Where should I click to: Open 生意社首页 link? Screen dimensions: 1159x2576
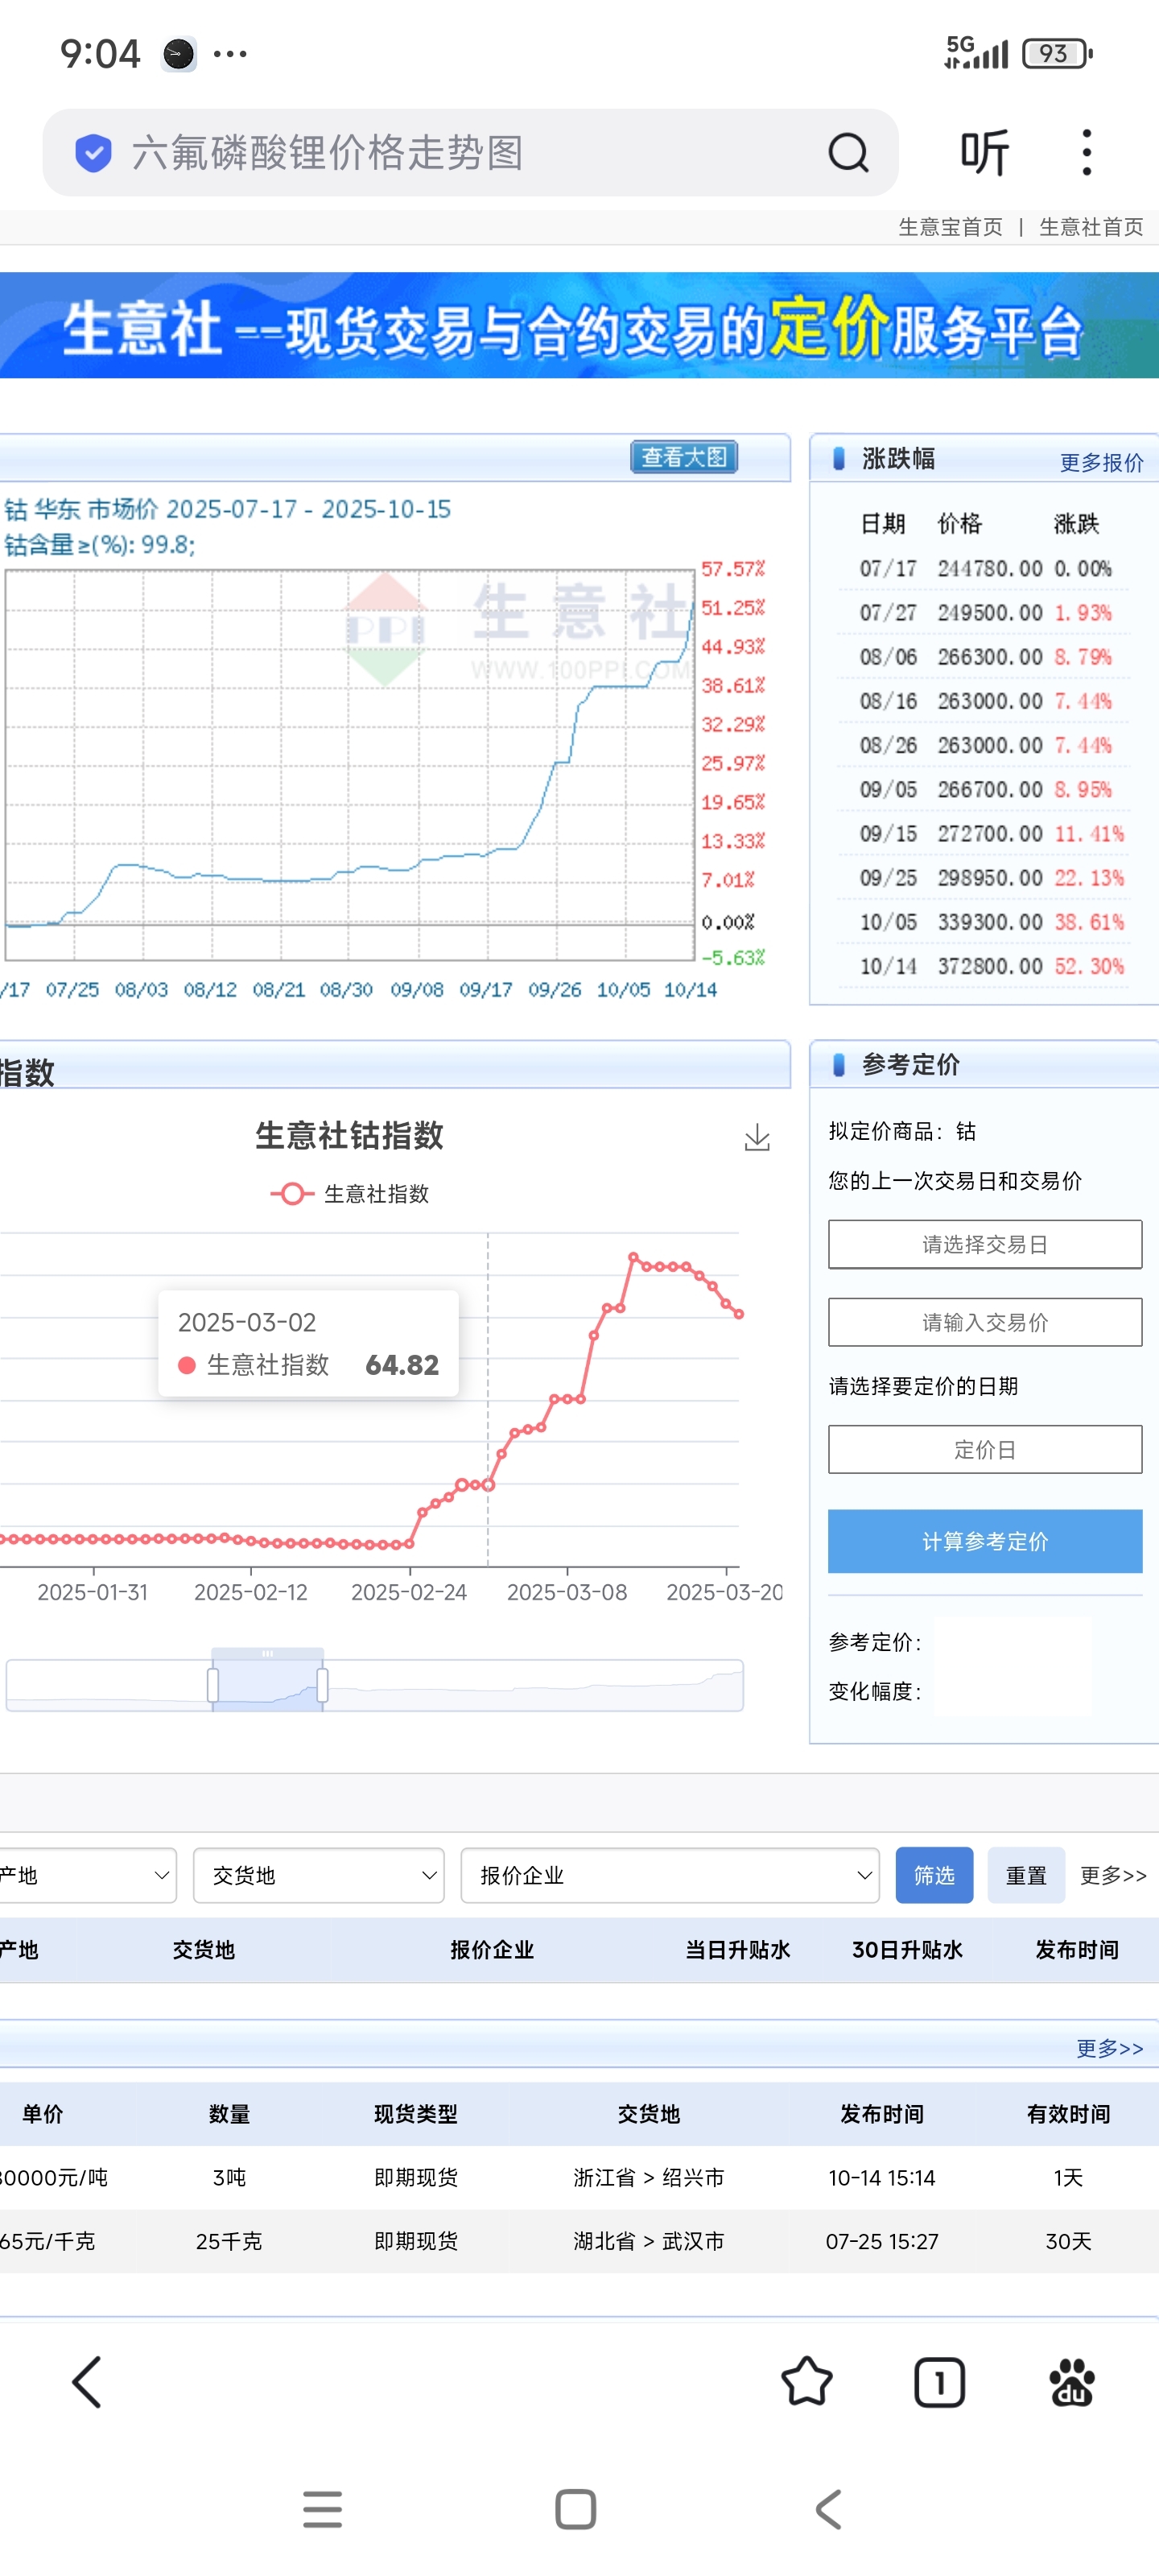(x=1091, y=227)
